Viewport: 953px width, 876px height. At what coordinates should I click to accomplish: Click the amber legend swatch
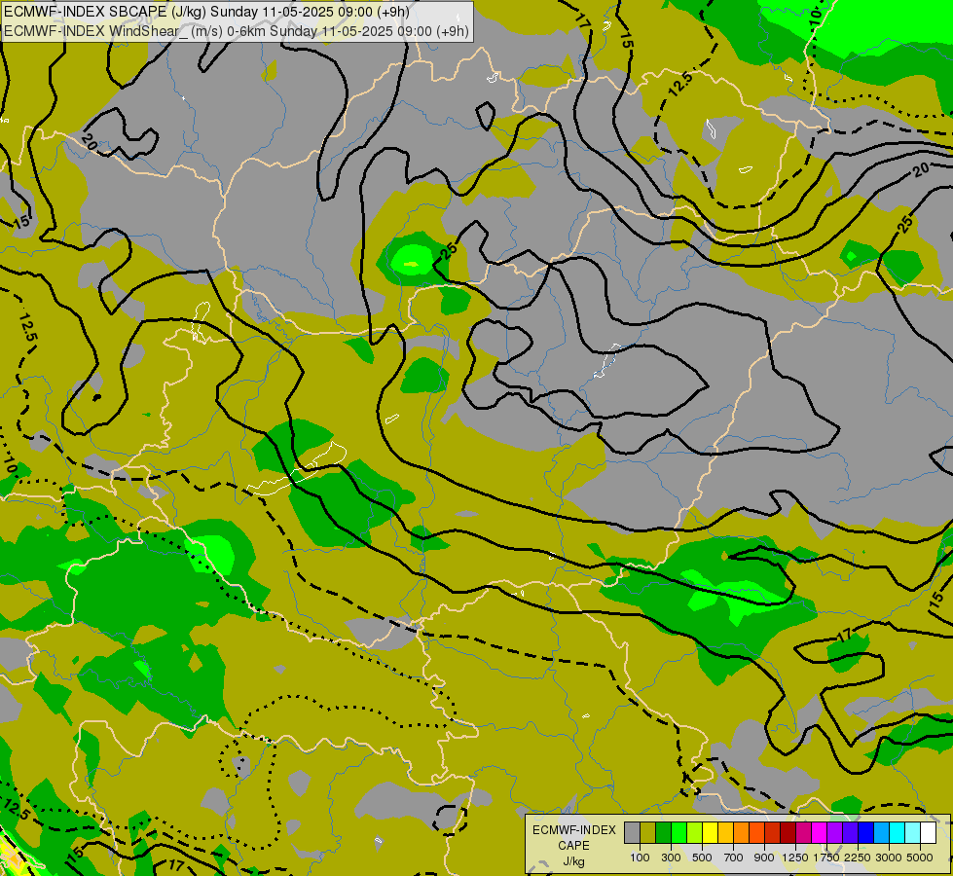click(725, 833)
